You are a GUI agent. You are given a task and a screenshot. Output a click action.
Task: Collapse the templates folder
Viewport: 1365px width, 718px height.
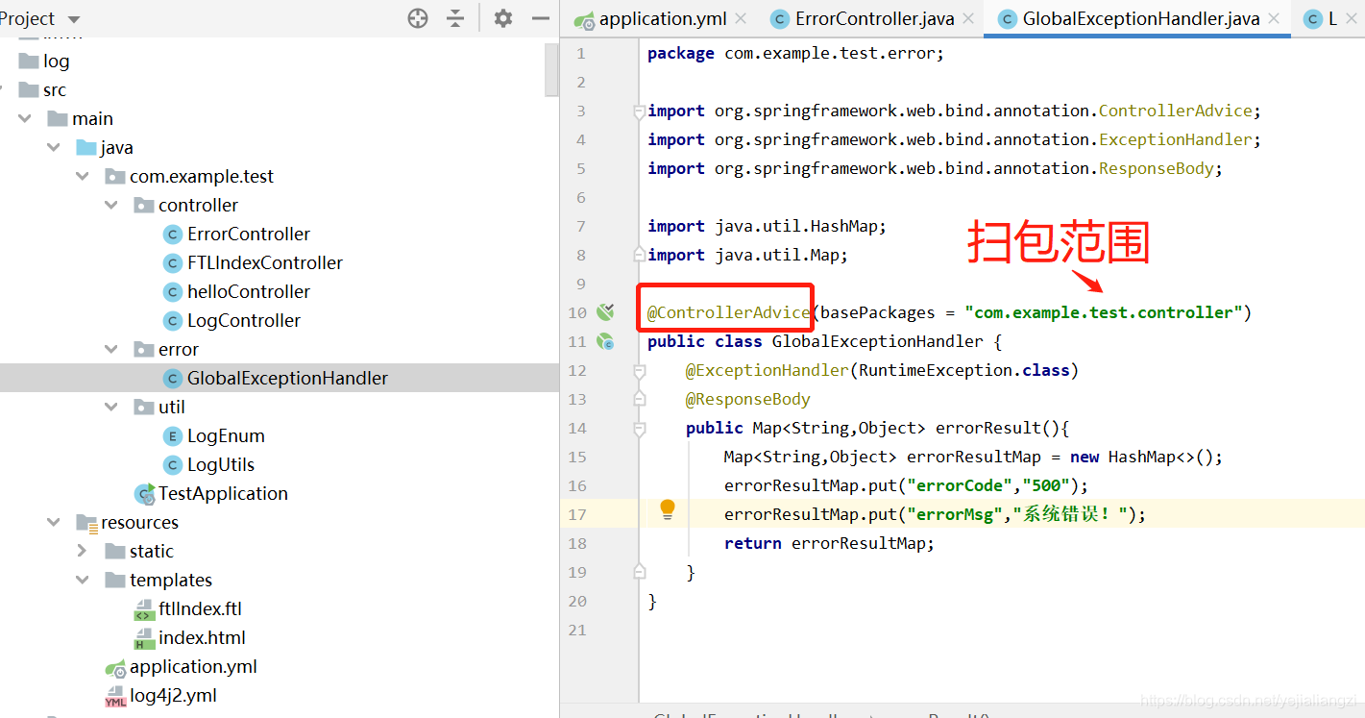click(x=83, y=580)
